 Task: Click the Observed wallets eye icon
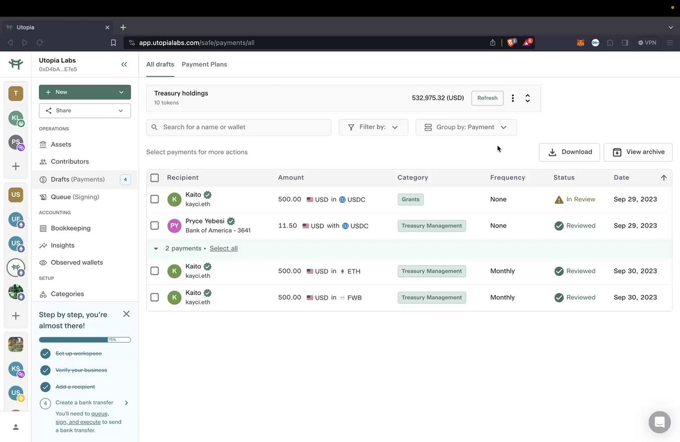[x=43, y=262]
